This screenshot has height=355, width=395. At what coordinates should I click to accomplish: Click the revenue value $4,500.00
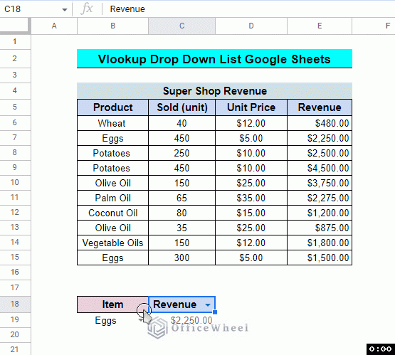pyautogui.click(x=320, y=168)
